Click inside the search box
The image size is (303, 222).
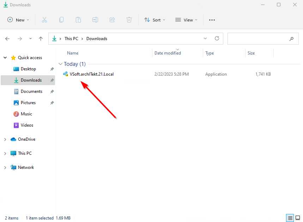[263, 39]
